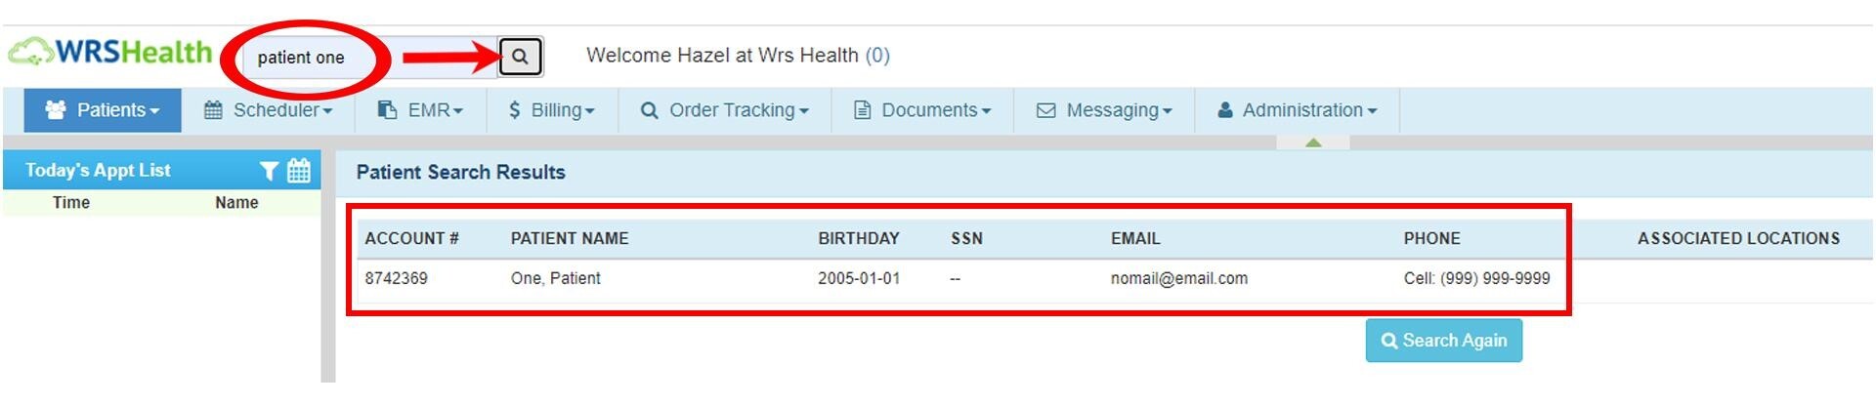Expand the Scheduler menu
1876x405 pixels.
click(268, 110)
